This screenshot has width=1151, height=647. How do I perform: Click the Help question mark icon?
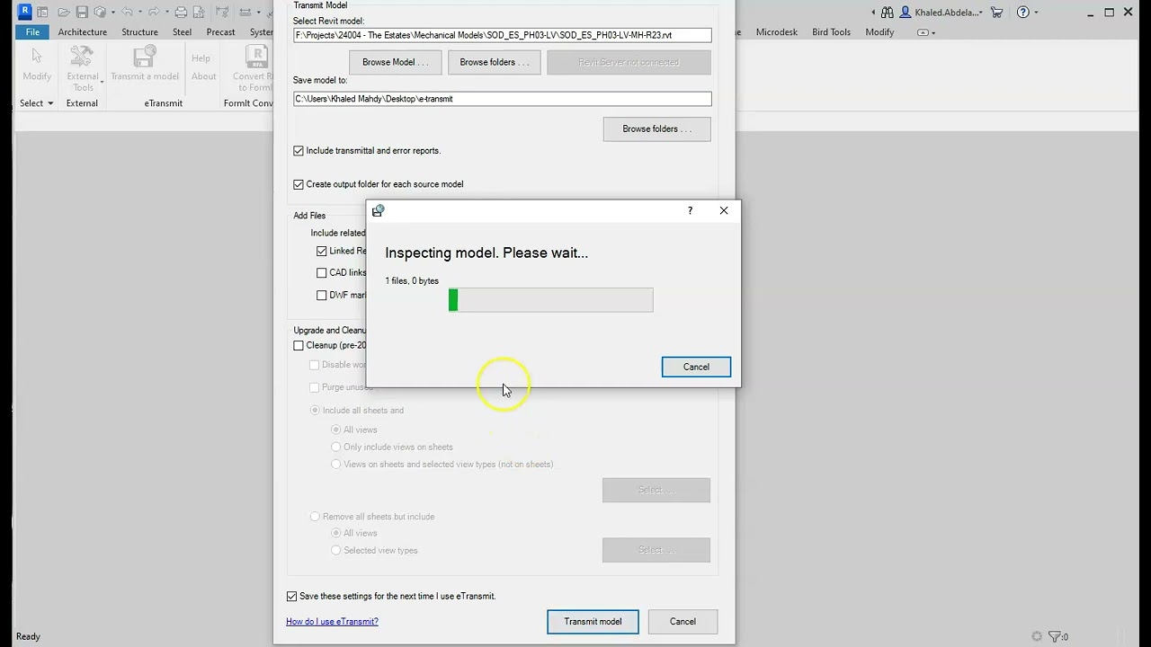coord(1023,13)
